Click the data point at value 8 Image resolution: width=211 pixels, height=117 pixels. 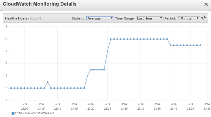pyautogui.click(x=107, y=51)
